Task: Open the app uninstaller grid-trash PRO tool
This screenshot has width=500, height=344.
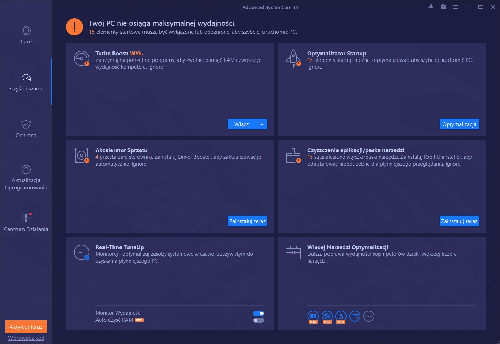Action: (x=341, y=317)
